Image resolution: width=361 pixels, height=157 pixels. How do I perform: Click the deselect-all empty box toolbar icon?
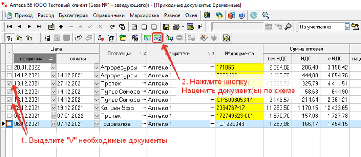point(144,27)
